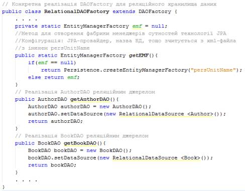Click the comment mentioning xml file configuration
The height and width of the screenshot is (191, 245).
pyautogui.click(x=126, y=41)
